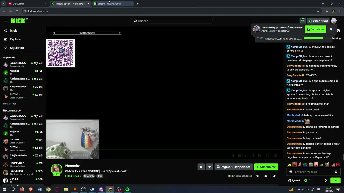Toggle closed captions on the player
Viewport: 344px width, 193px height.
point(252,155)
